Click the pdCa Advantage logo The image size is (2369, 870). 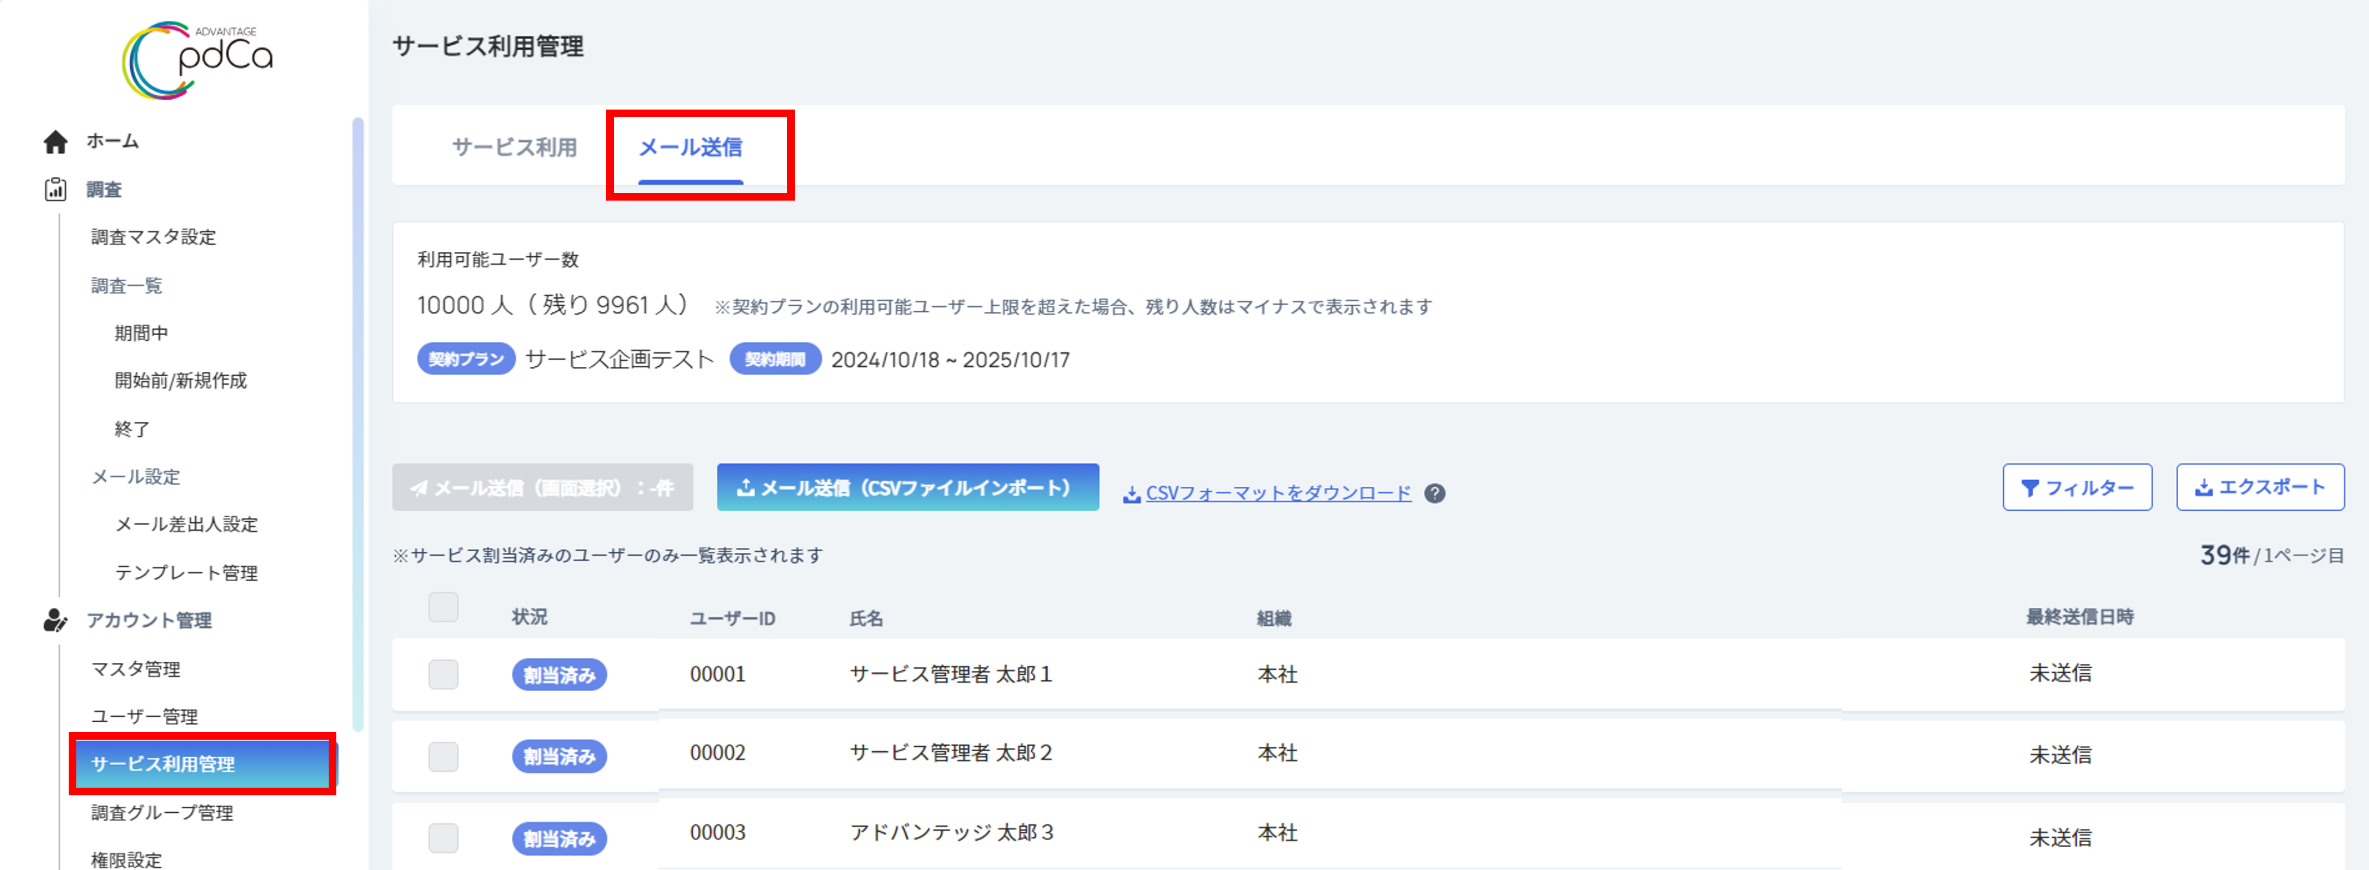coord(198,60)
